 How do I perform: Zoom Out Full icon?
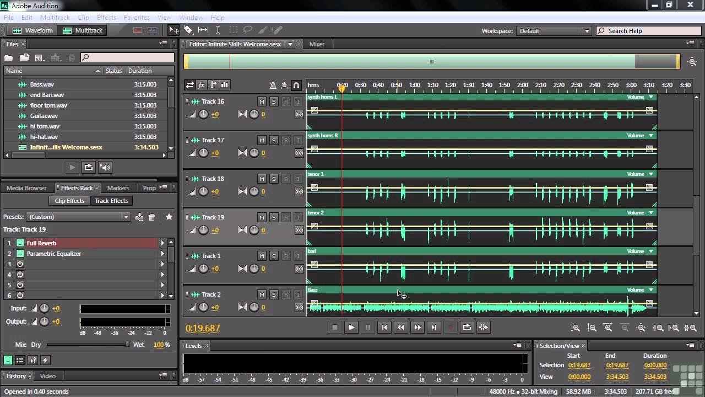641,328
